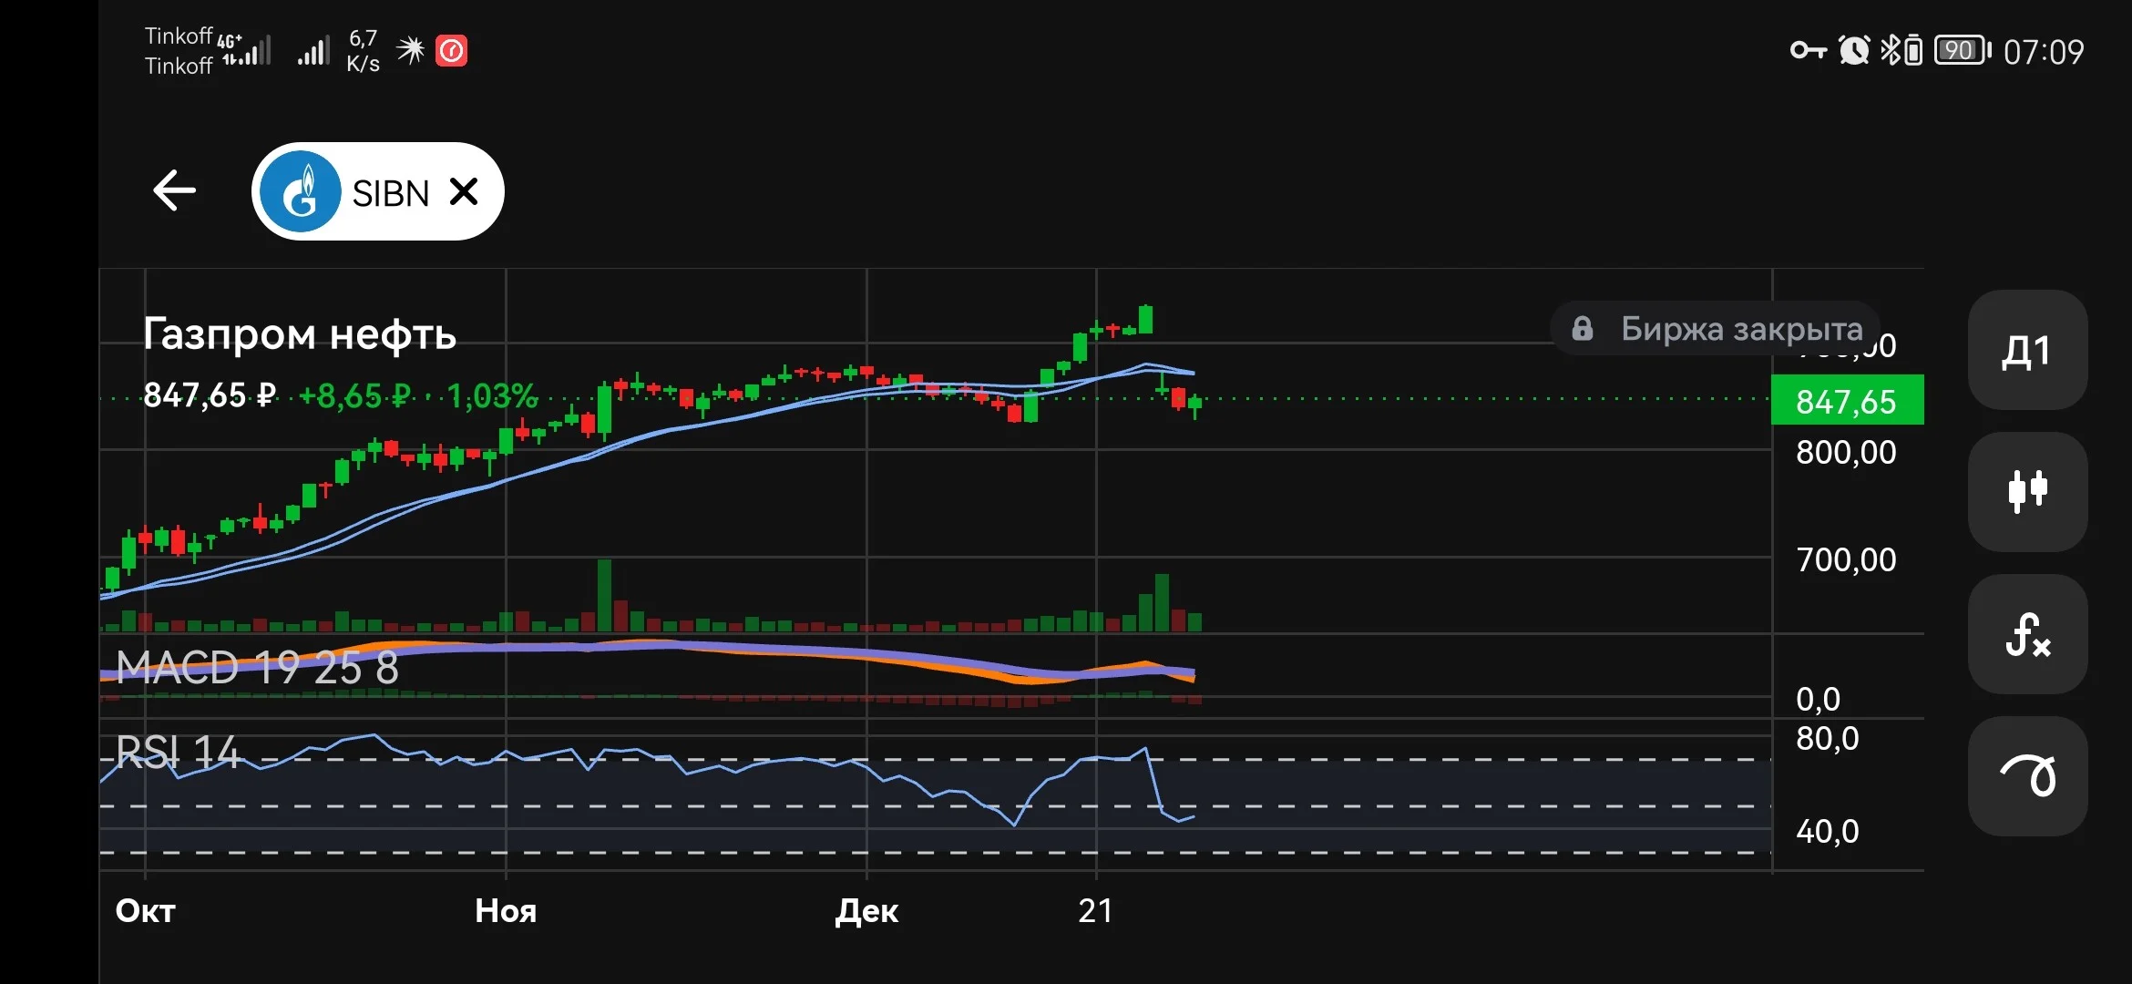Select the drawing curve tool
This screenshot has width=2132, height=984.
click(2027, 776)
